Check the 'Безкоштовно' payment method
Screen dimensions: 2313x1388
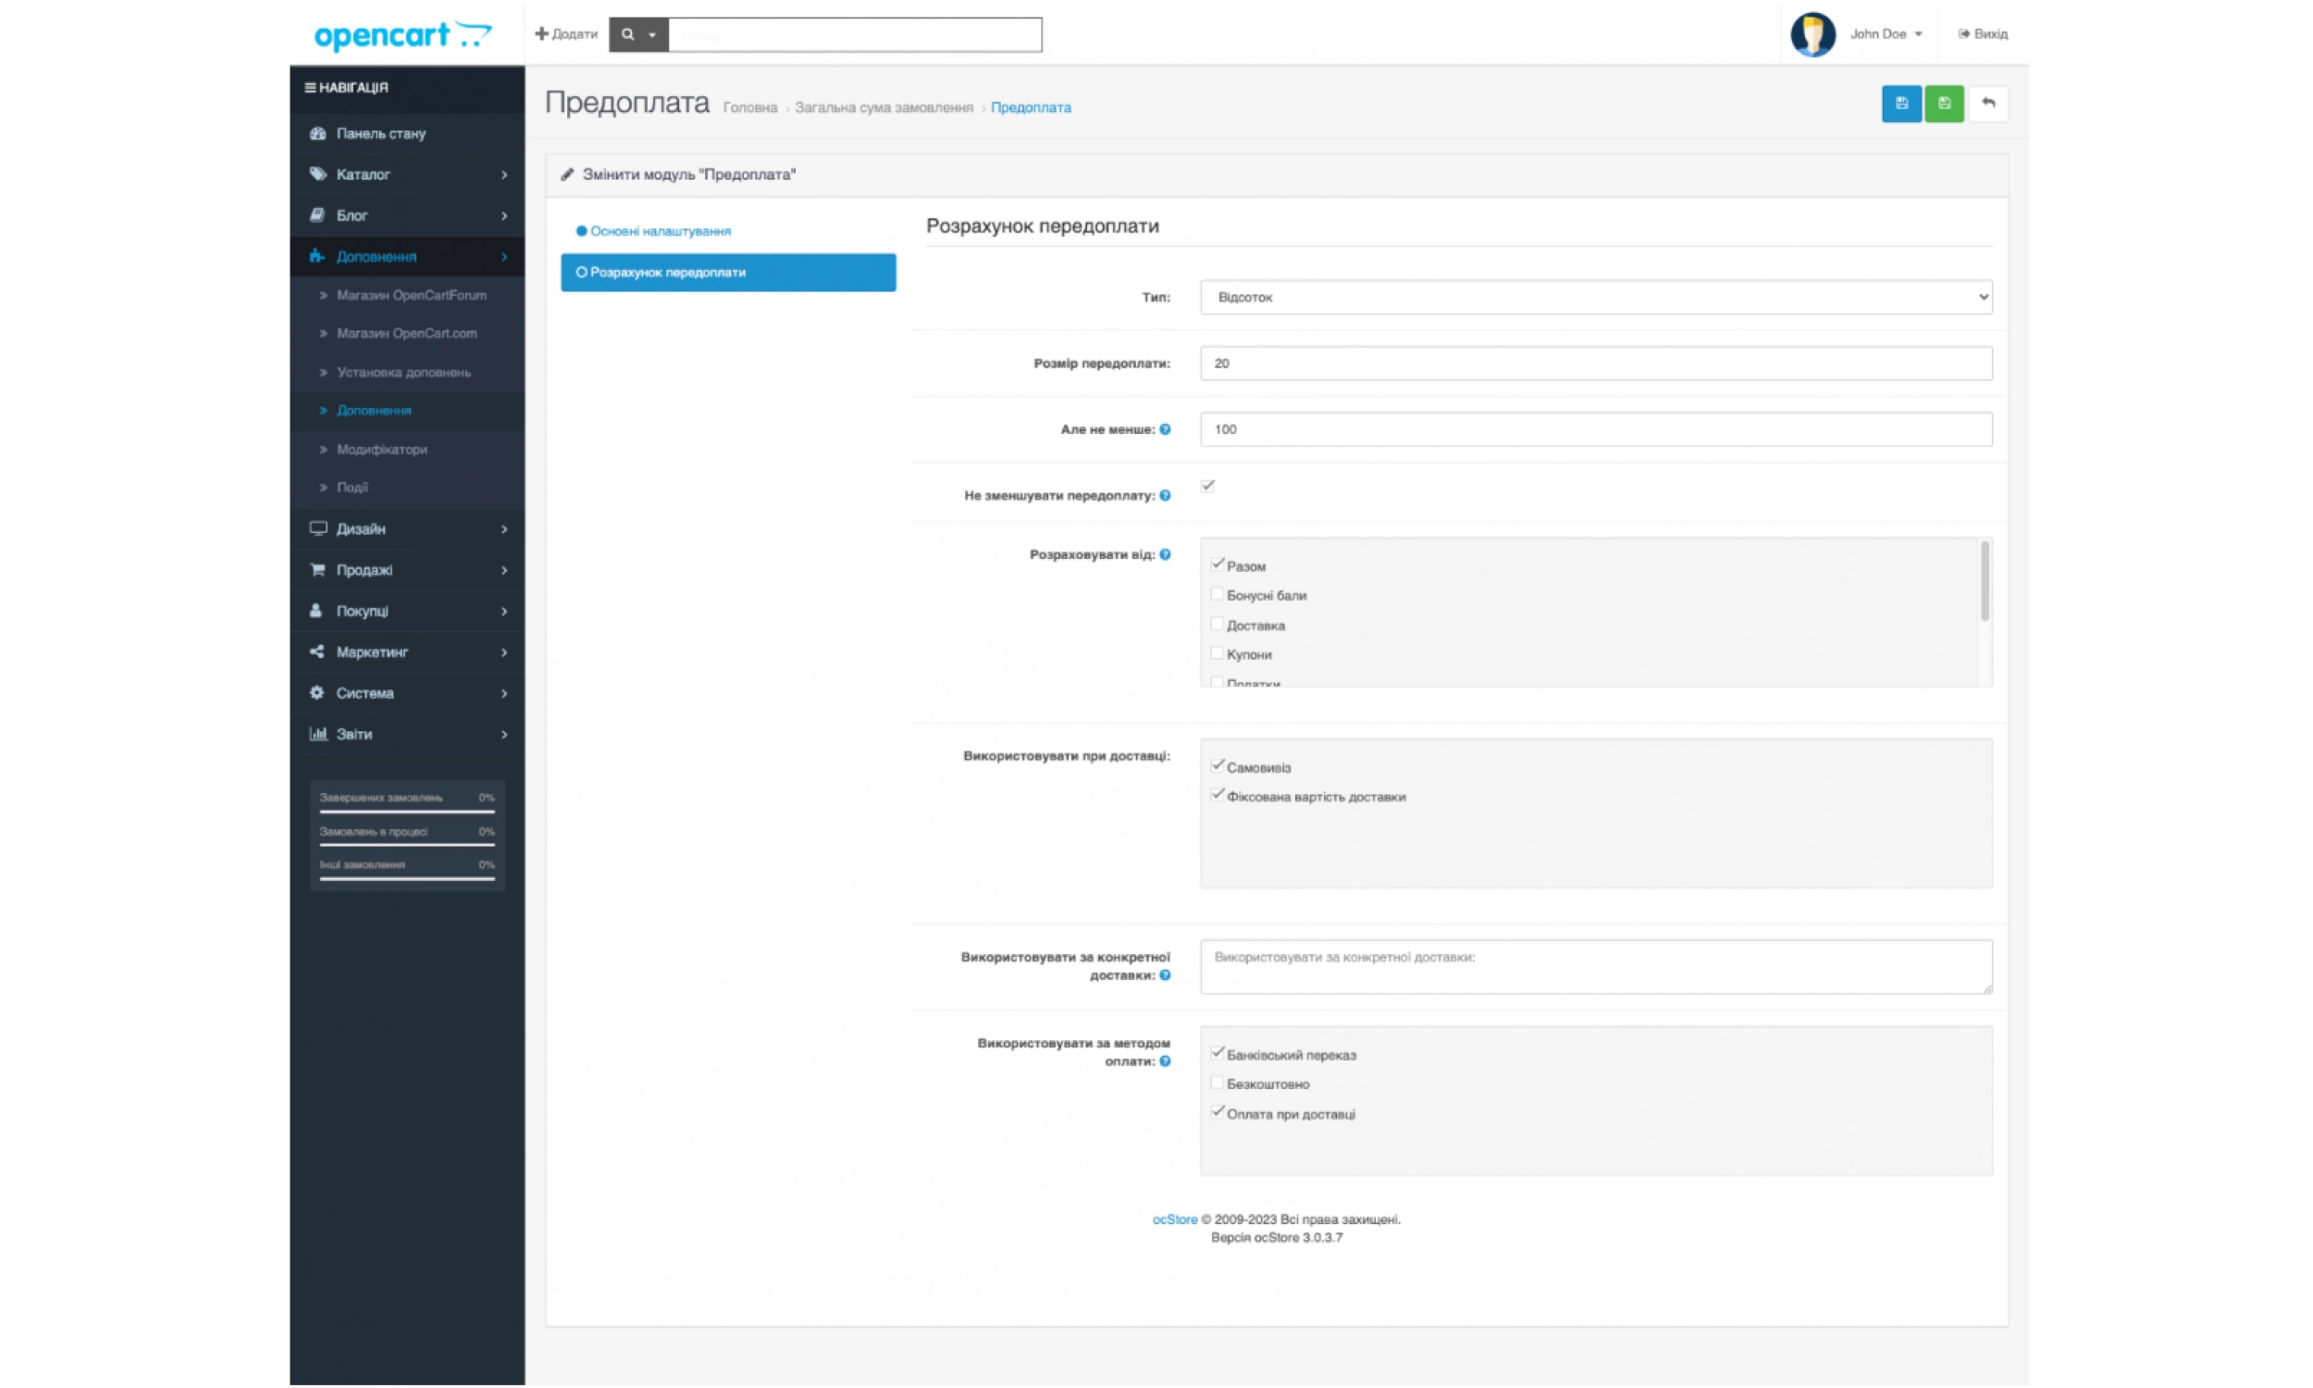click(x=1217, y=1083)
